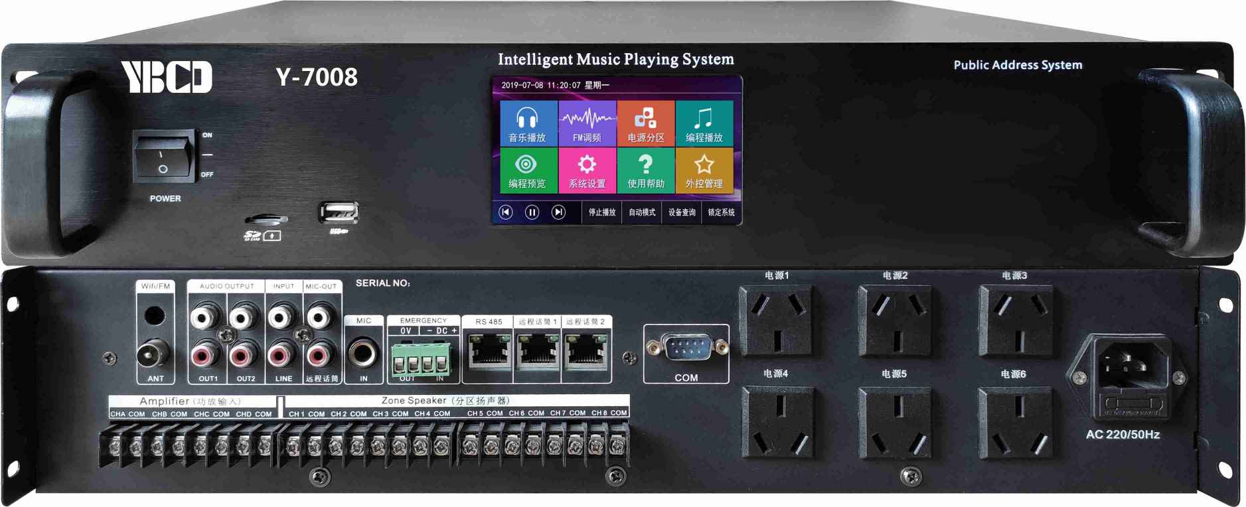
Task: Tap the 自动模式 auto mode button
Action: pos(642,212)
